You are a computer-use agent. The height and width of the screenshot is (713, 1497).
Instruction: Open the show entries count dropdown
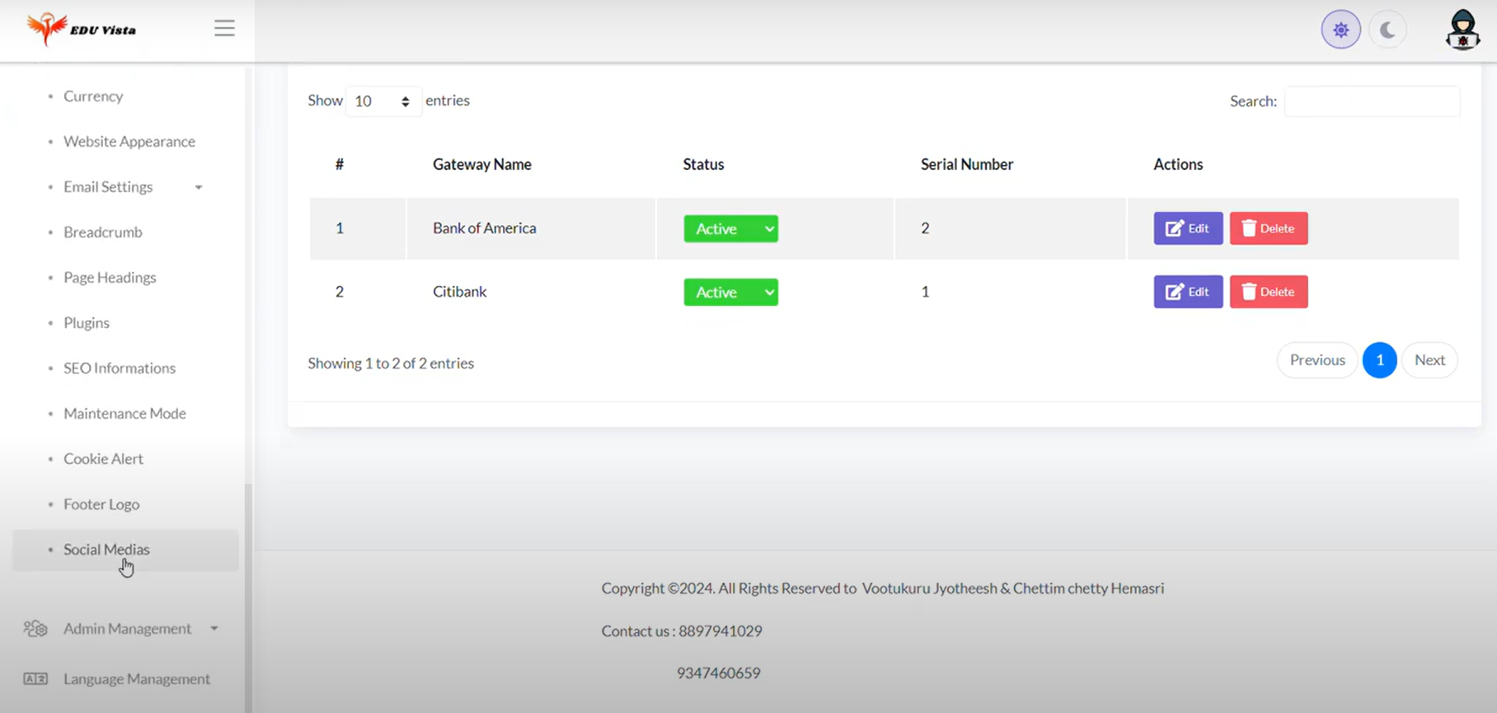click(x=383, y=101)
